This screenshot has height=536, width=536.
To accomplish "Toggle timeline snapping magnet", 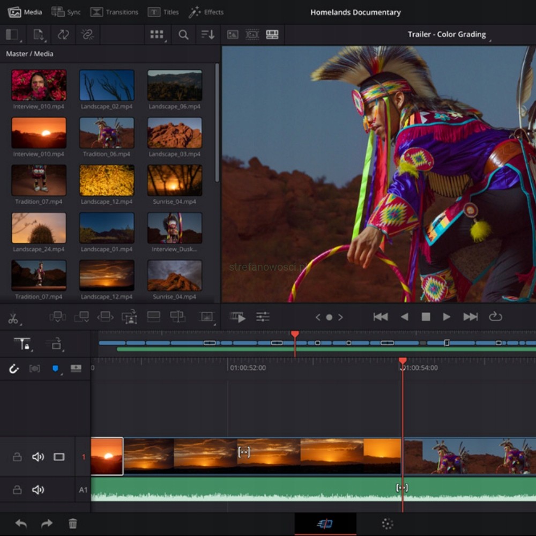I will (14, 369).
